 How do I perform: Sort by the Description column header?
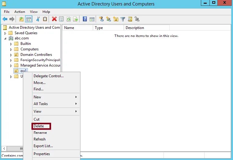(x=147, y=28)
